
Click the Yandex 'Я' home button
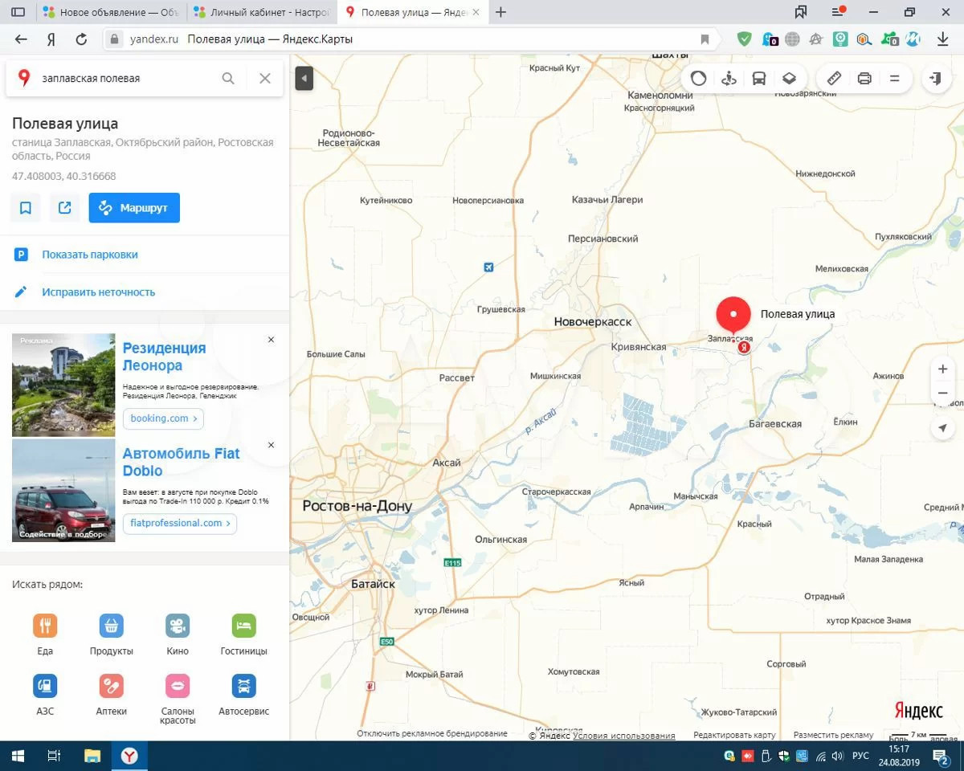pyautogui.click(x=51, y=39)
